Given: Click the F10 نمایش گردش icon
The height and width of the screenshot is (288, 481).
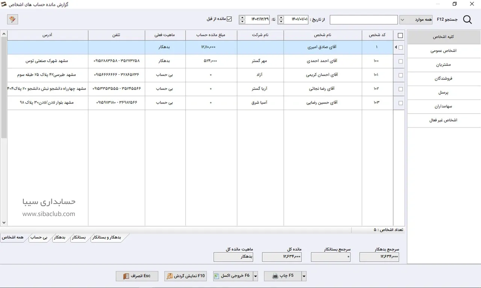Looking at the screenshot, I should [x=170, y=276].
